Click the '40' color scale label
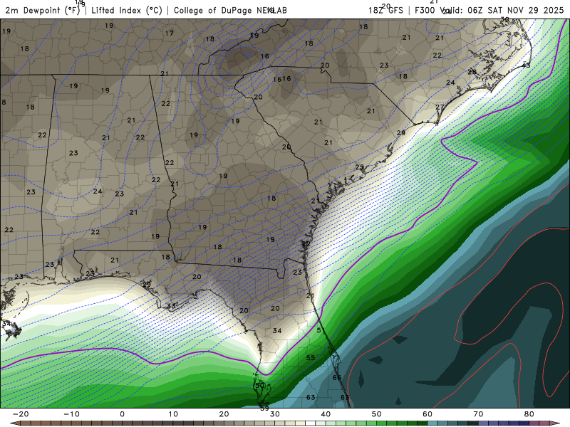The image size is (570, 427). click(x=326, y=414)
